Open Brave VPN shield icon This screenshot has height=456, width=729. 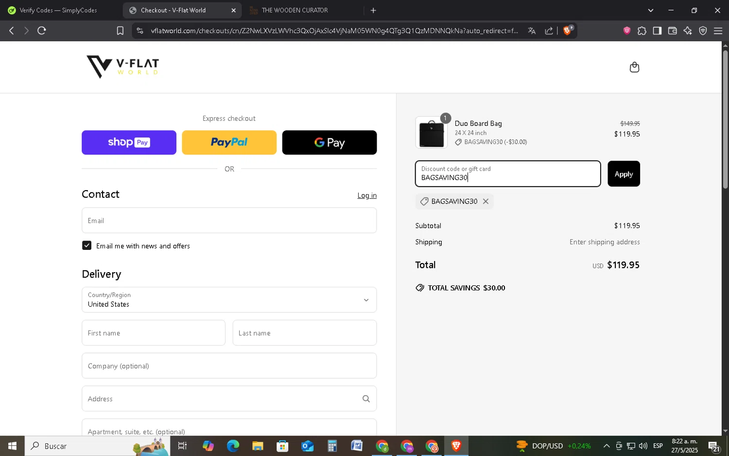pyautogui.click(x=703, y=31)
